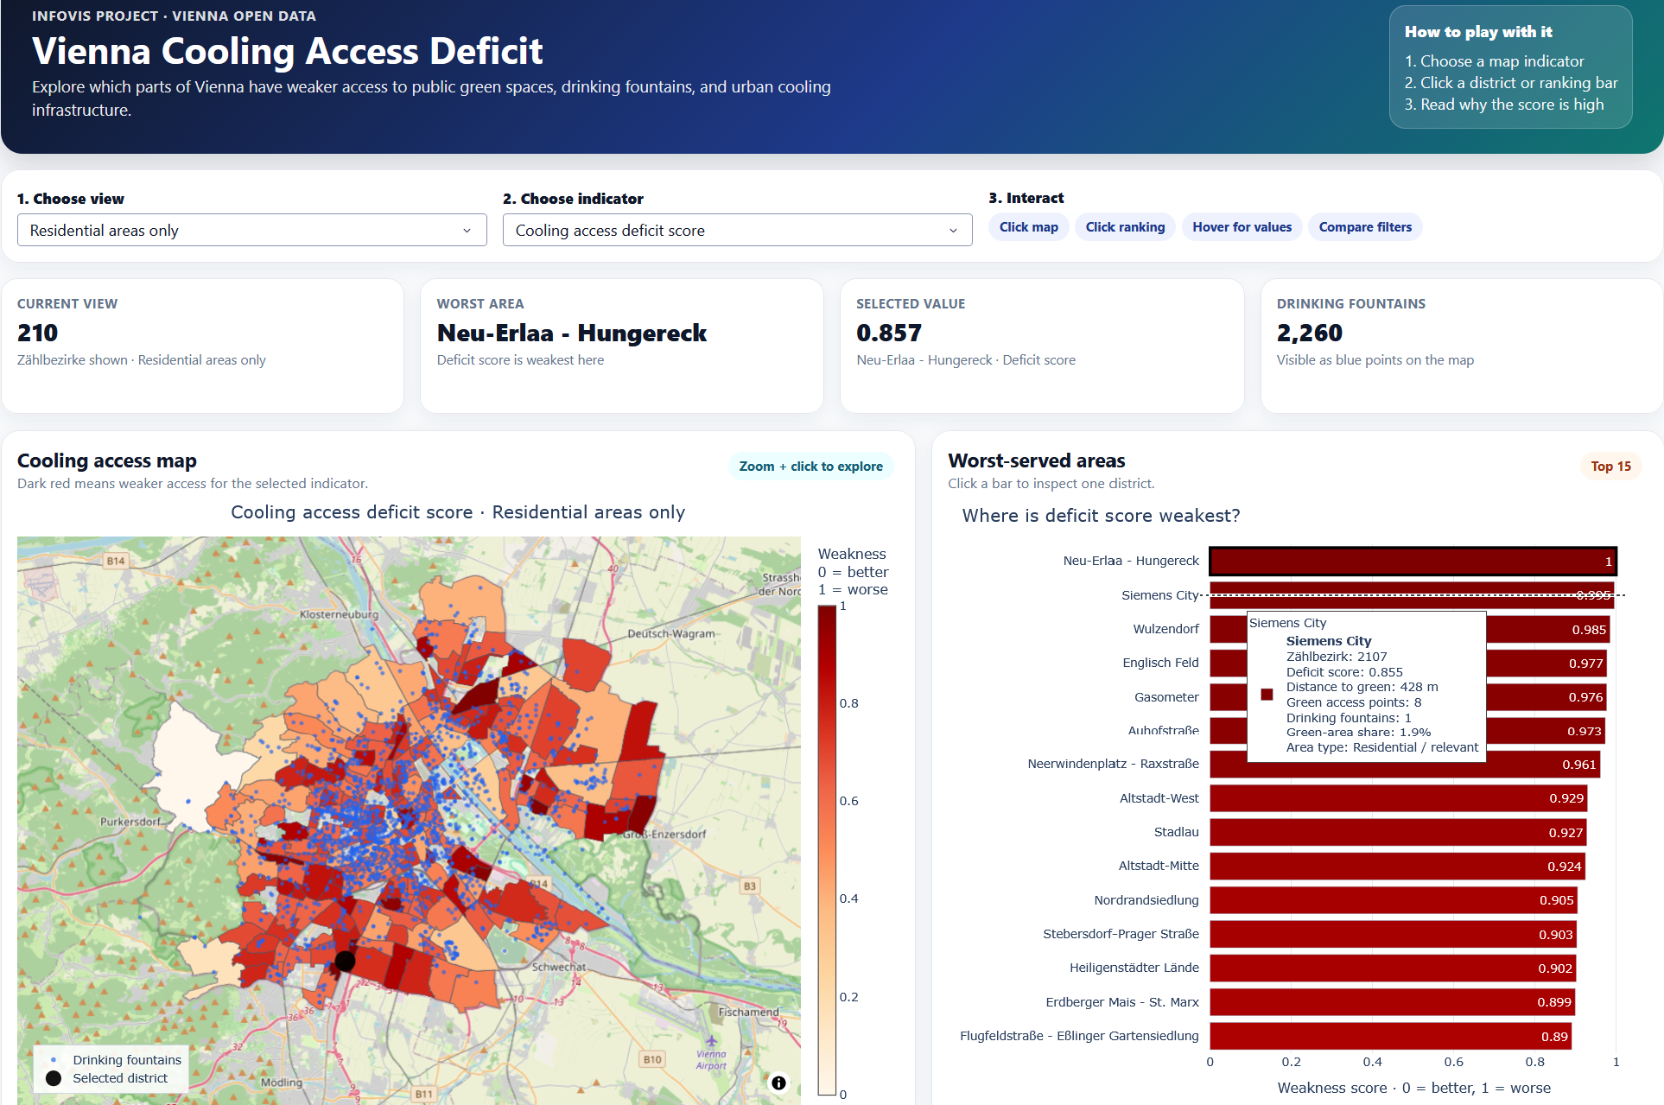Select the Compare filters pill
Screen dimensions: 1664x1105
tap(1365, 227)
